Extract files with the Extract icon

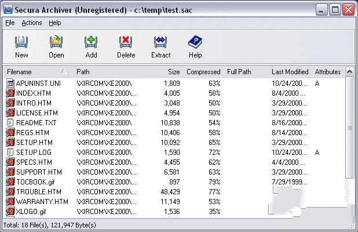[160, 42]
